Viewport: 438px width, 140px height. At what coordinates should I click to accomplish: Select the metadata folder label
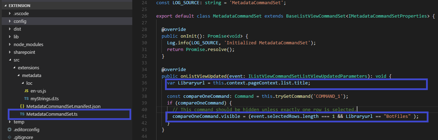pos(31,75)
